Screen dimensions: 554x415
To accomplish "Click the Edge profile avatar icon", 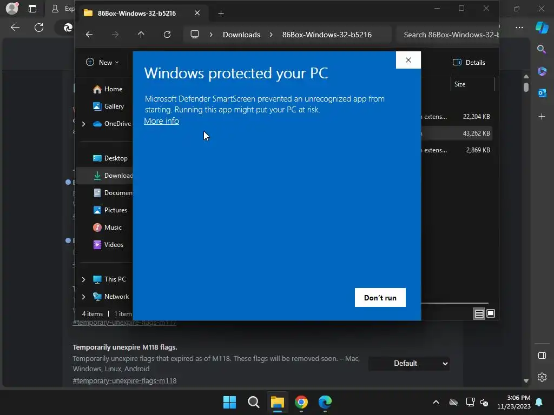I will 12,9.
